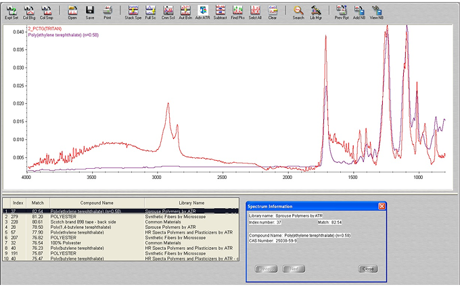Viewport: 460px width, 287px height.
Task: Sort results by Match column header
Action: point(37,203)
